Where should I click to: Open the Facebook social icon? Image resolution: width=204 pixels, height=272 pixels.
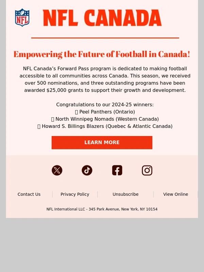point(117,170)
